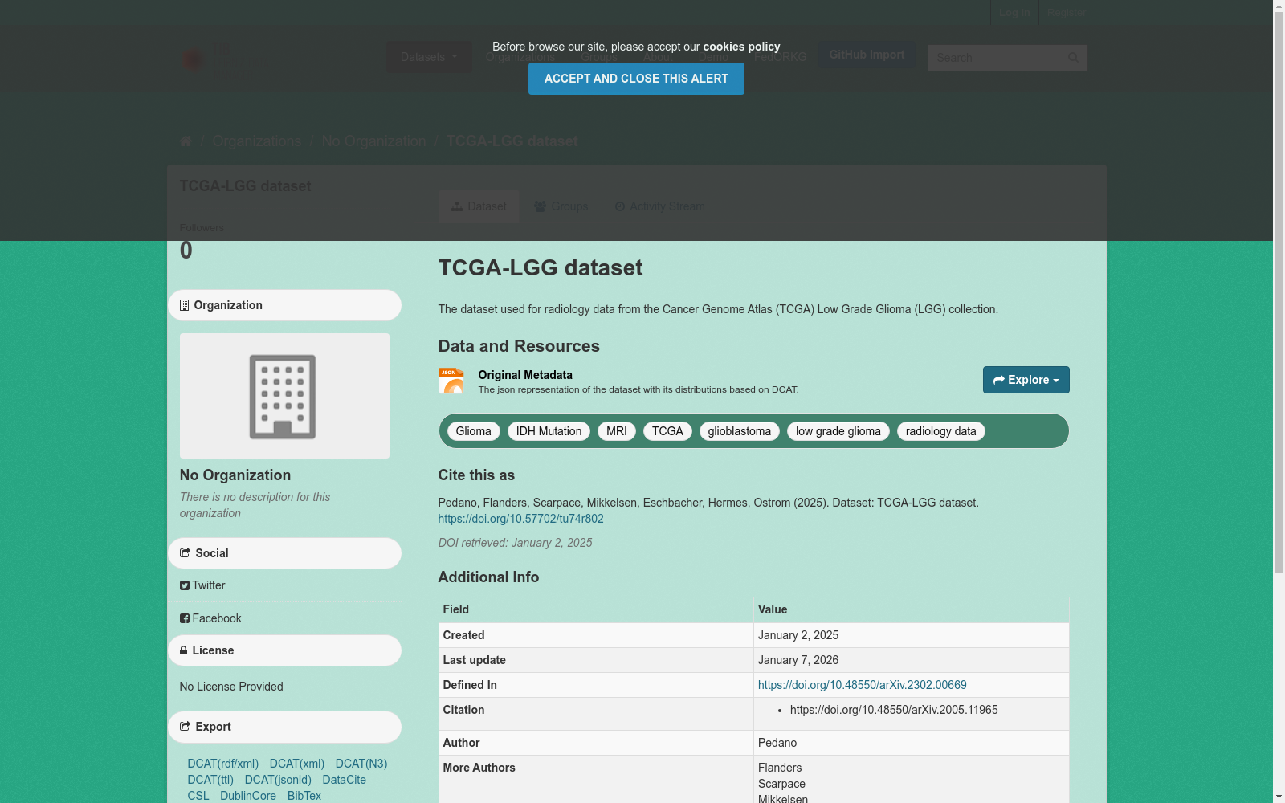Click the home breadcrumb icon
The image size is (1285, 803).
186,141
